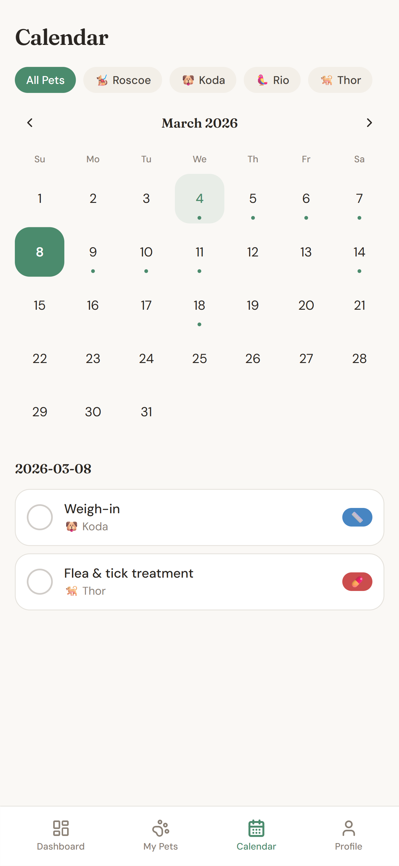Go to previous month with left chevron
Screen dimensions: 399x866
pyautogui.click(x=30, y=123)
